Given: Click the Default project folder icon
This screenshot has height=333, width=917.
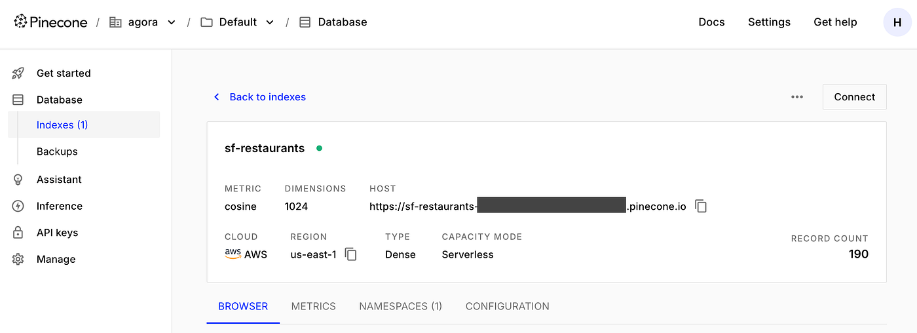Looking at the screenshot, I should pyautogui.click(x=207, y=22).
